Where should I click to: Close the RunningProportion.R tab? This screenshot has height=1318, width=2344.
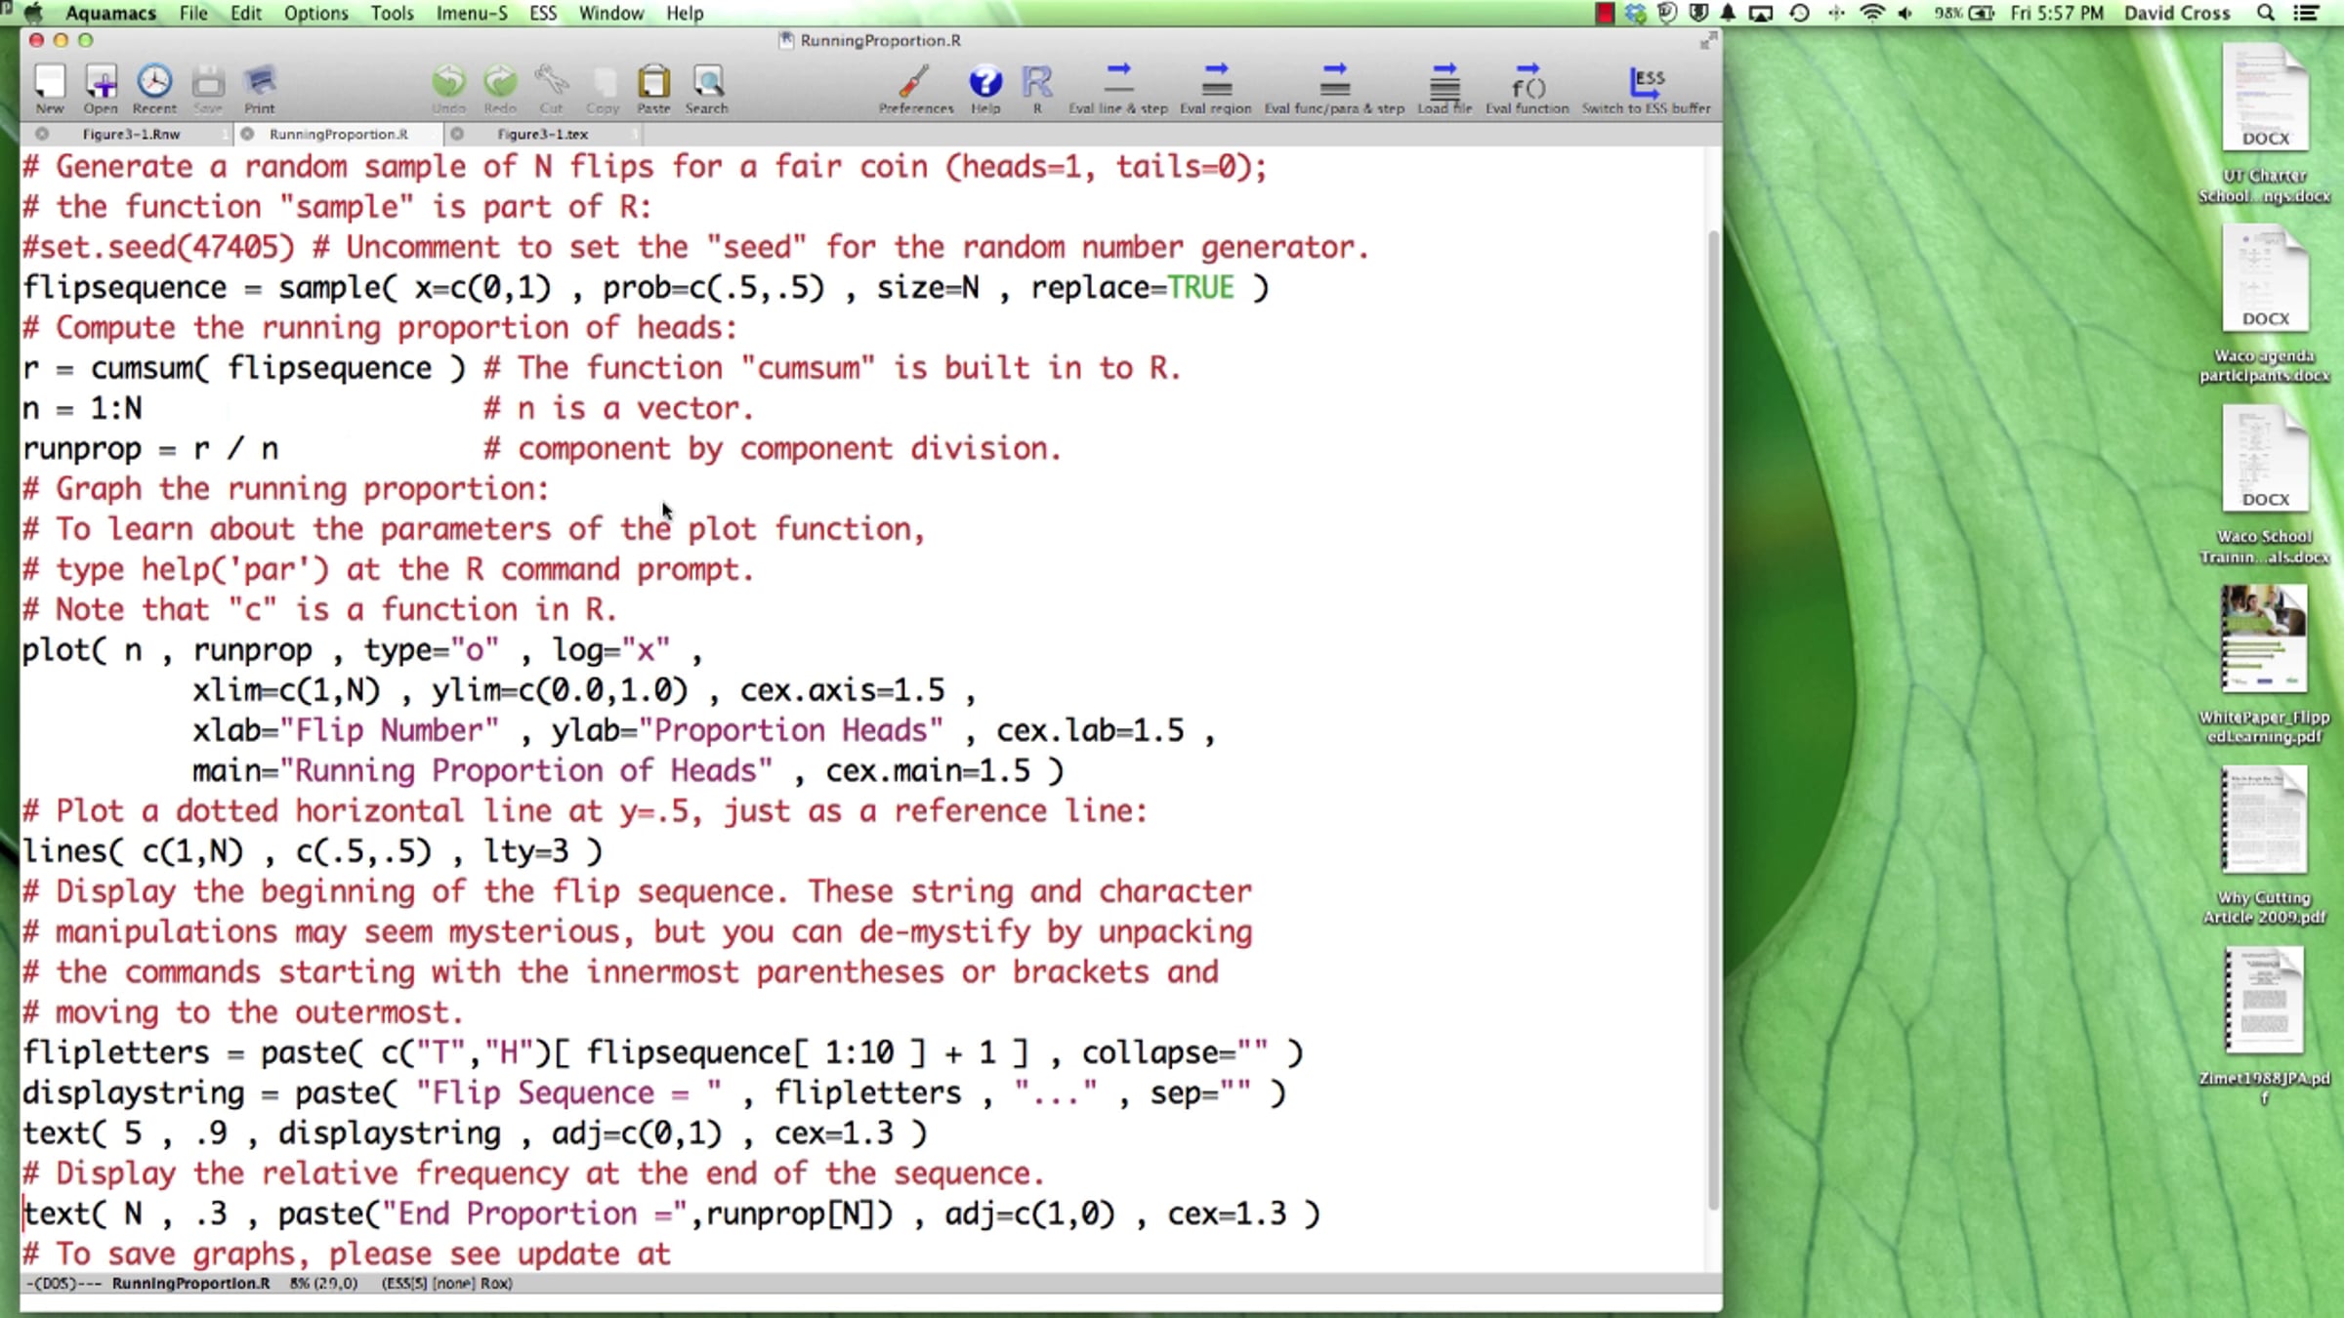coord(248,134)
